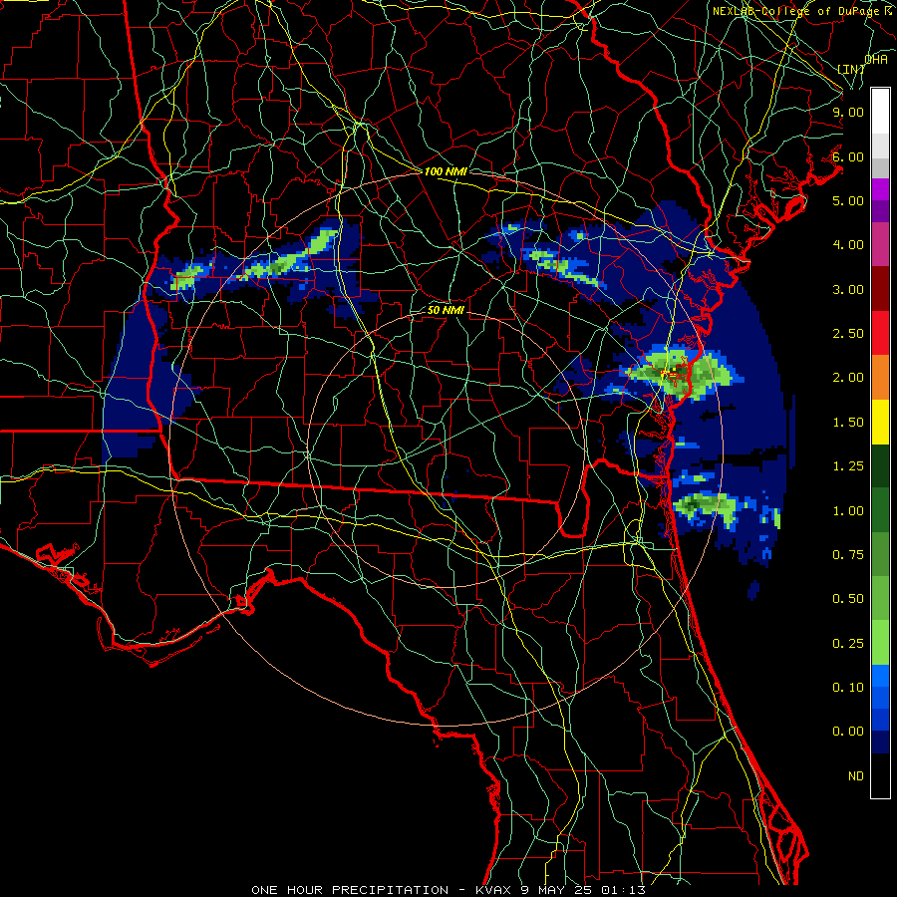Click the yellow 1.50 inch legend swatch
The image size is (897, 897).
click(x=880, y=423)
